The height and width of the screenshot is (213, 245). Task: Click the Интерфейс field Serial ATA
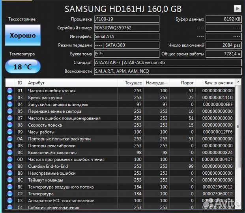pyautogui.click(x=127, y=37)
